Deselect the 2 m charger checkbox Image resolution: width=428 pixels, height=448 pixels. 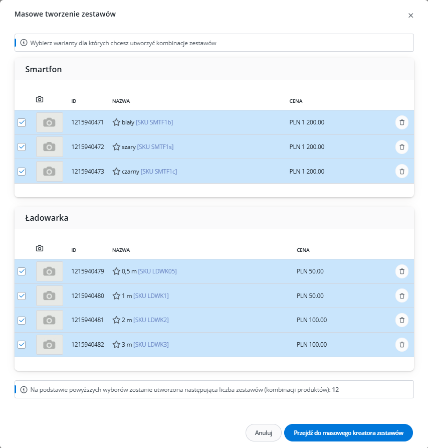click(x=22, y=320)
